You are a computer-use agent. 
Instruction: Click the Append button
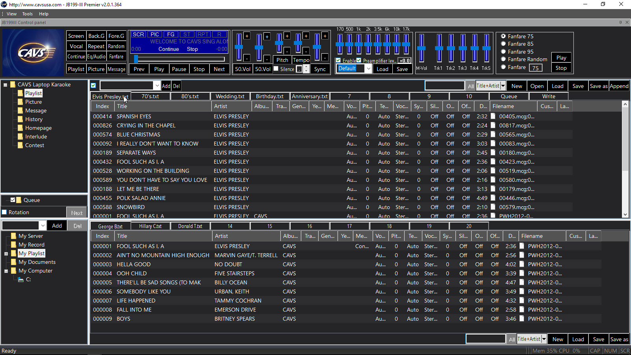coord(619,86)
